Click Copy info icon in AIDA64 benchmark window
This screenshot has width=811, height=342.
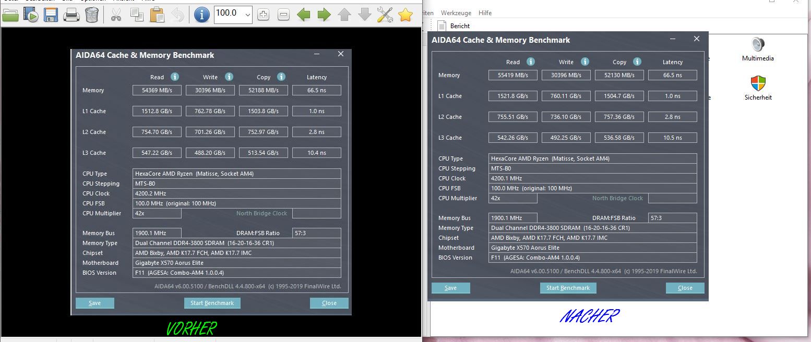[637, 62]
